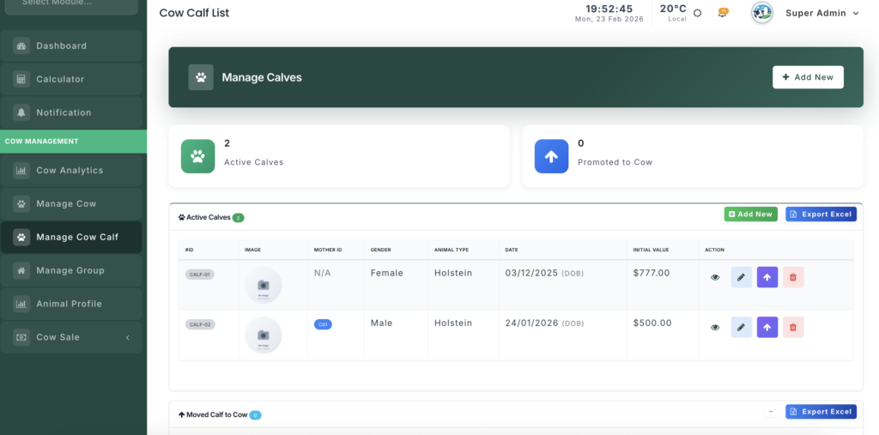This screenshot has height=435, width=879.
Task: Click the Super Admin profile avatar
Action: point(761,13)
